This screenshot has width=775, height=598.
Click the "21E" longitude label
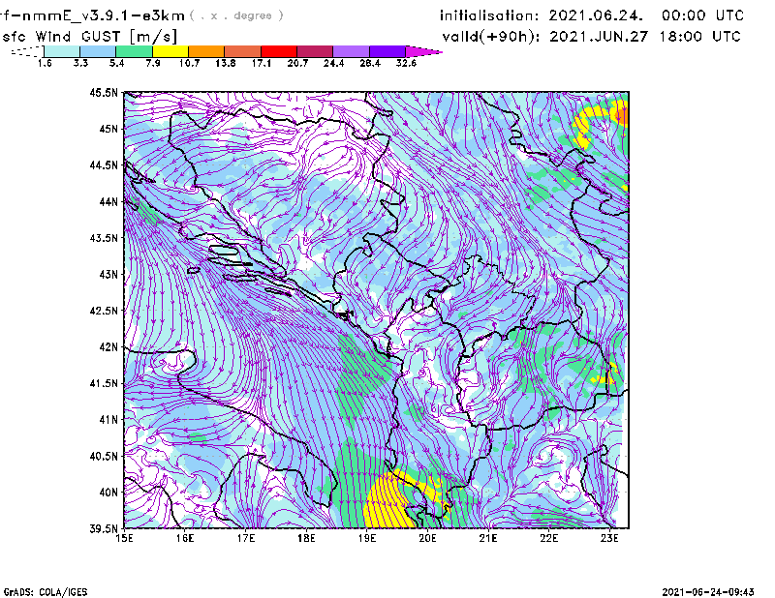[488, 538]
